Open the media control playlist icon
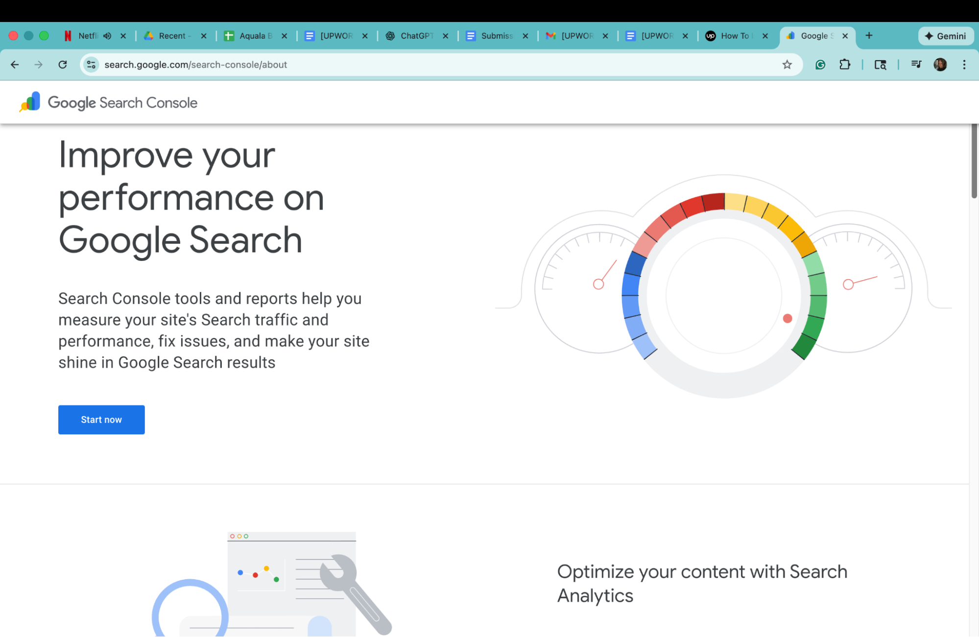This screenshot has height=637, width=979. tap(916, 65)
